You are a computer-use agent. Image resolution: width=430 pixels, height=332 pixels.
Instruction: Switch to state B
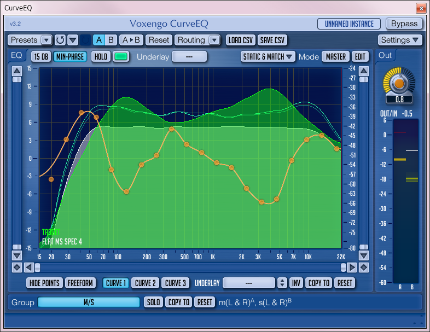click(111, 40)
